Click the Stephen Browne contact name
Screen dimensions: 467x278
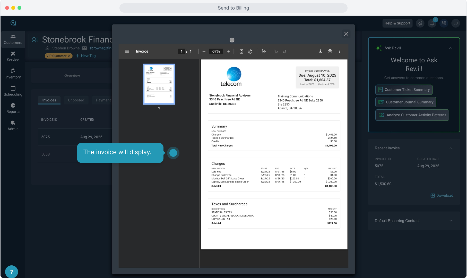coord(66,48)
